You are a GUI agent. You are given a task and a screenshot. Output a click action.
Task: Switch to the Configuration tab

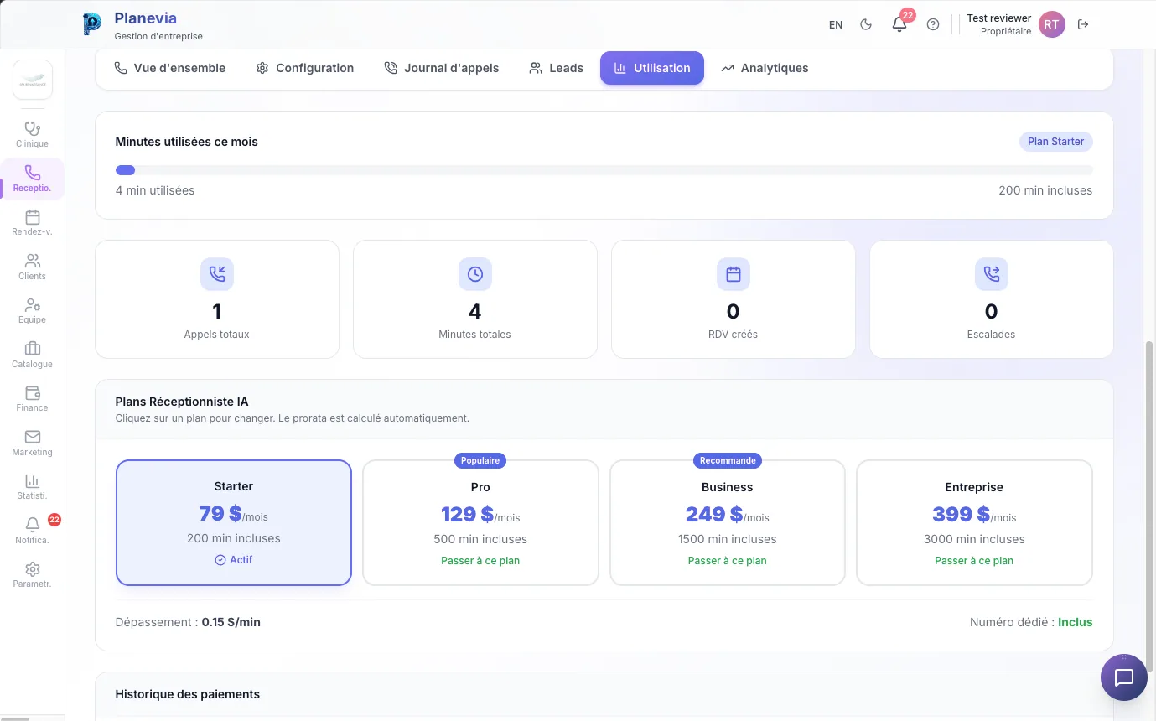[305, 68]
